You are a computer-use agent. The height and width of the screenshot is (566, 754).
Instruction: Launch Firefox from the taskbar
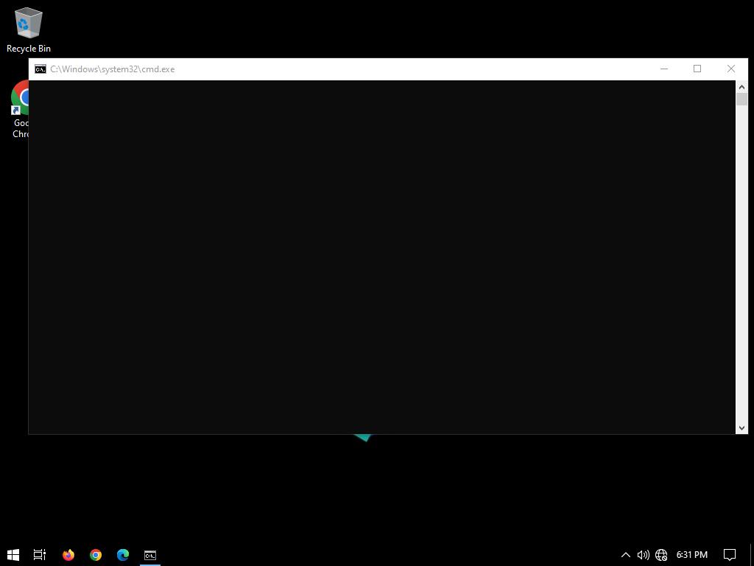[x=68, y=554]
